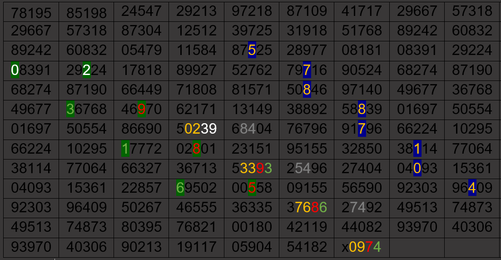Click cell 91796 with blue-highlighted 7
501x260 pixels.
(362, 129)
